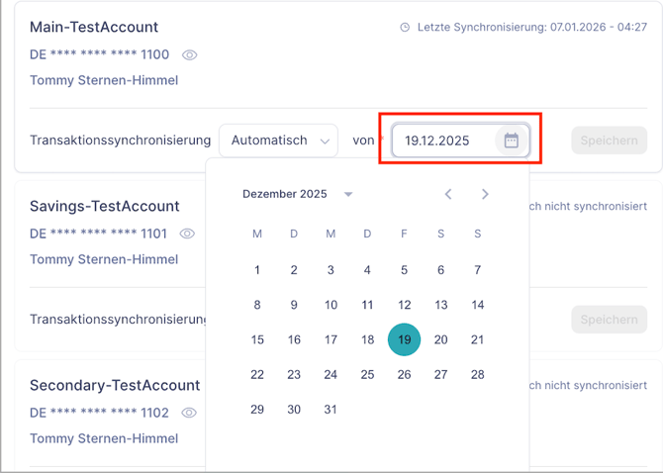Choose December 12 in date picker
Image resolution: width=663 pixels, height=473 pixels.
coord(404,305)
